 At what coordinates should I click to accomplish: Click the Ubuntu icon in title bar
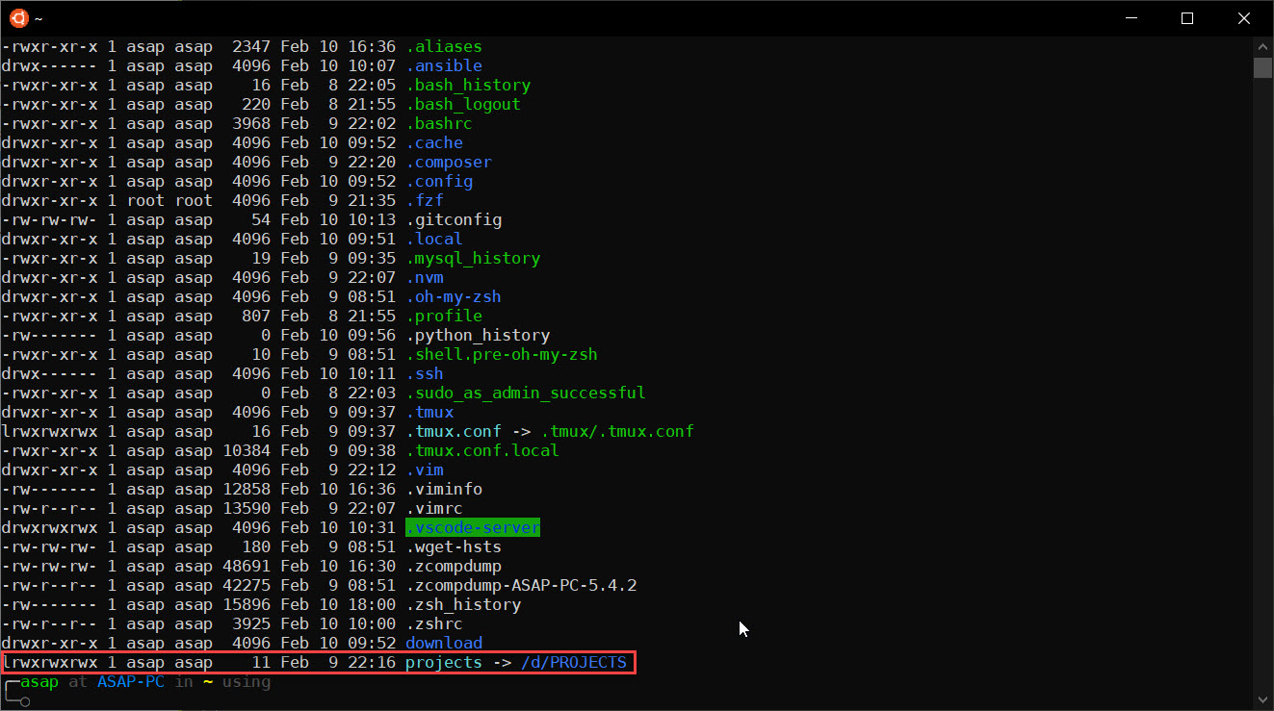tap(18, 18)
